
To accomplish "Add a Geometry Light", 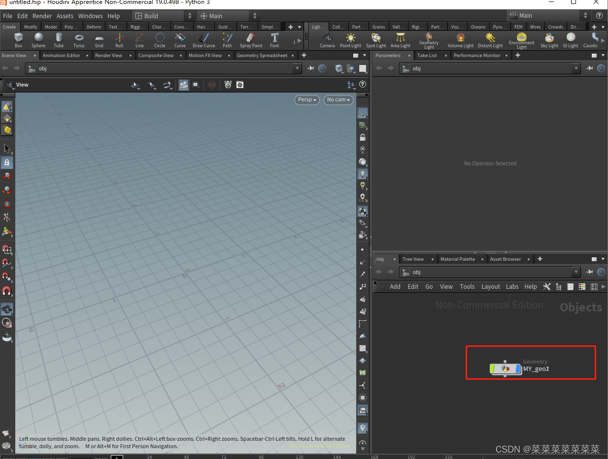I will click(429, 41).
